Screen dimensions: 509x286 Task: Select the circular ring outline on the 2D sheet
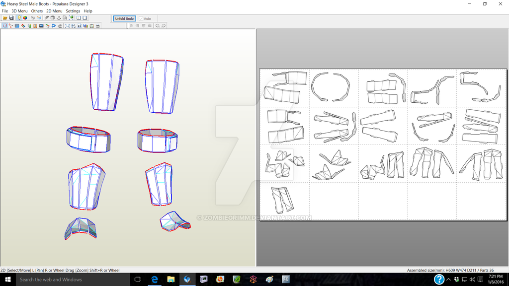pos(330,87)
